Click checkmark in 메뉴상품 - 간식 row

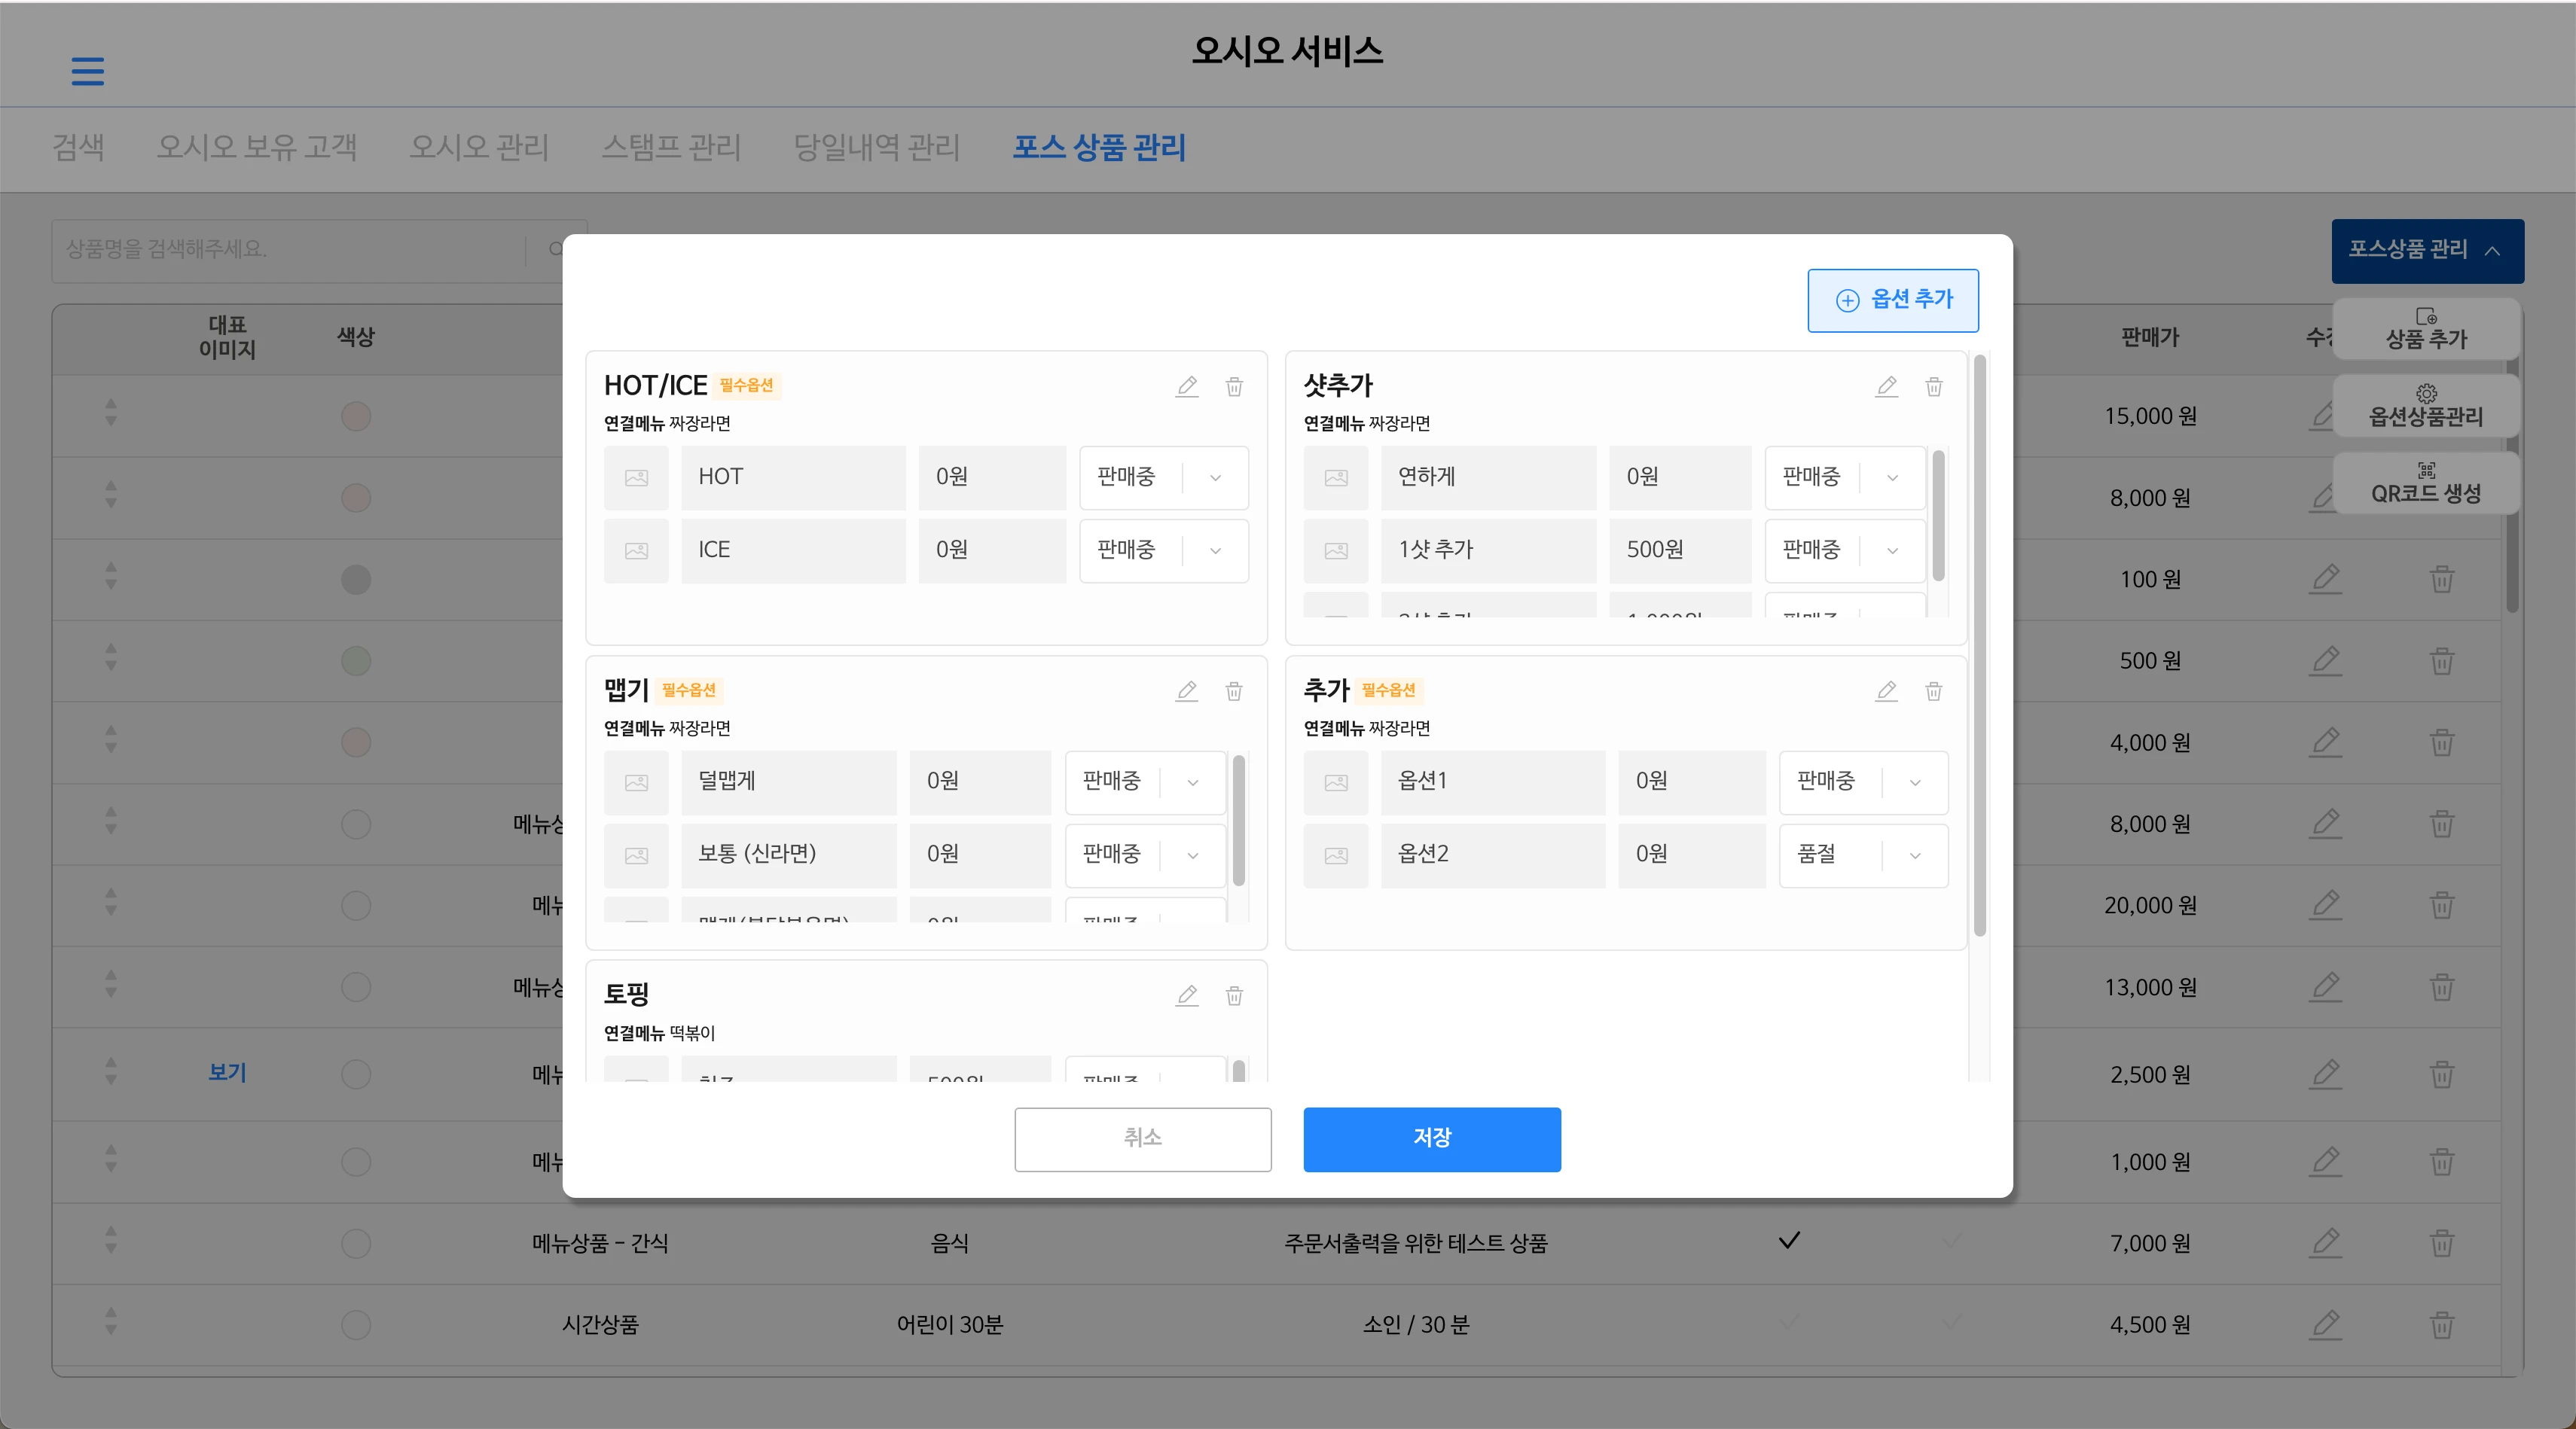pyautogui.click(x=1789, y=1241)
